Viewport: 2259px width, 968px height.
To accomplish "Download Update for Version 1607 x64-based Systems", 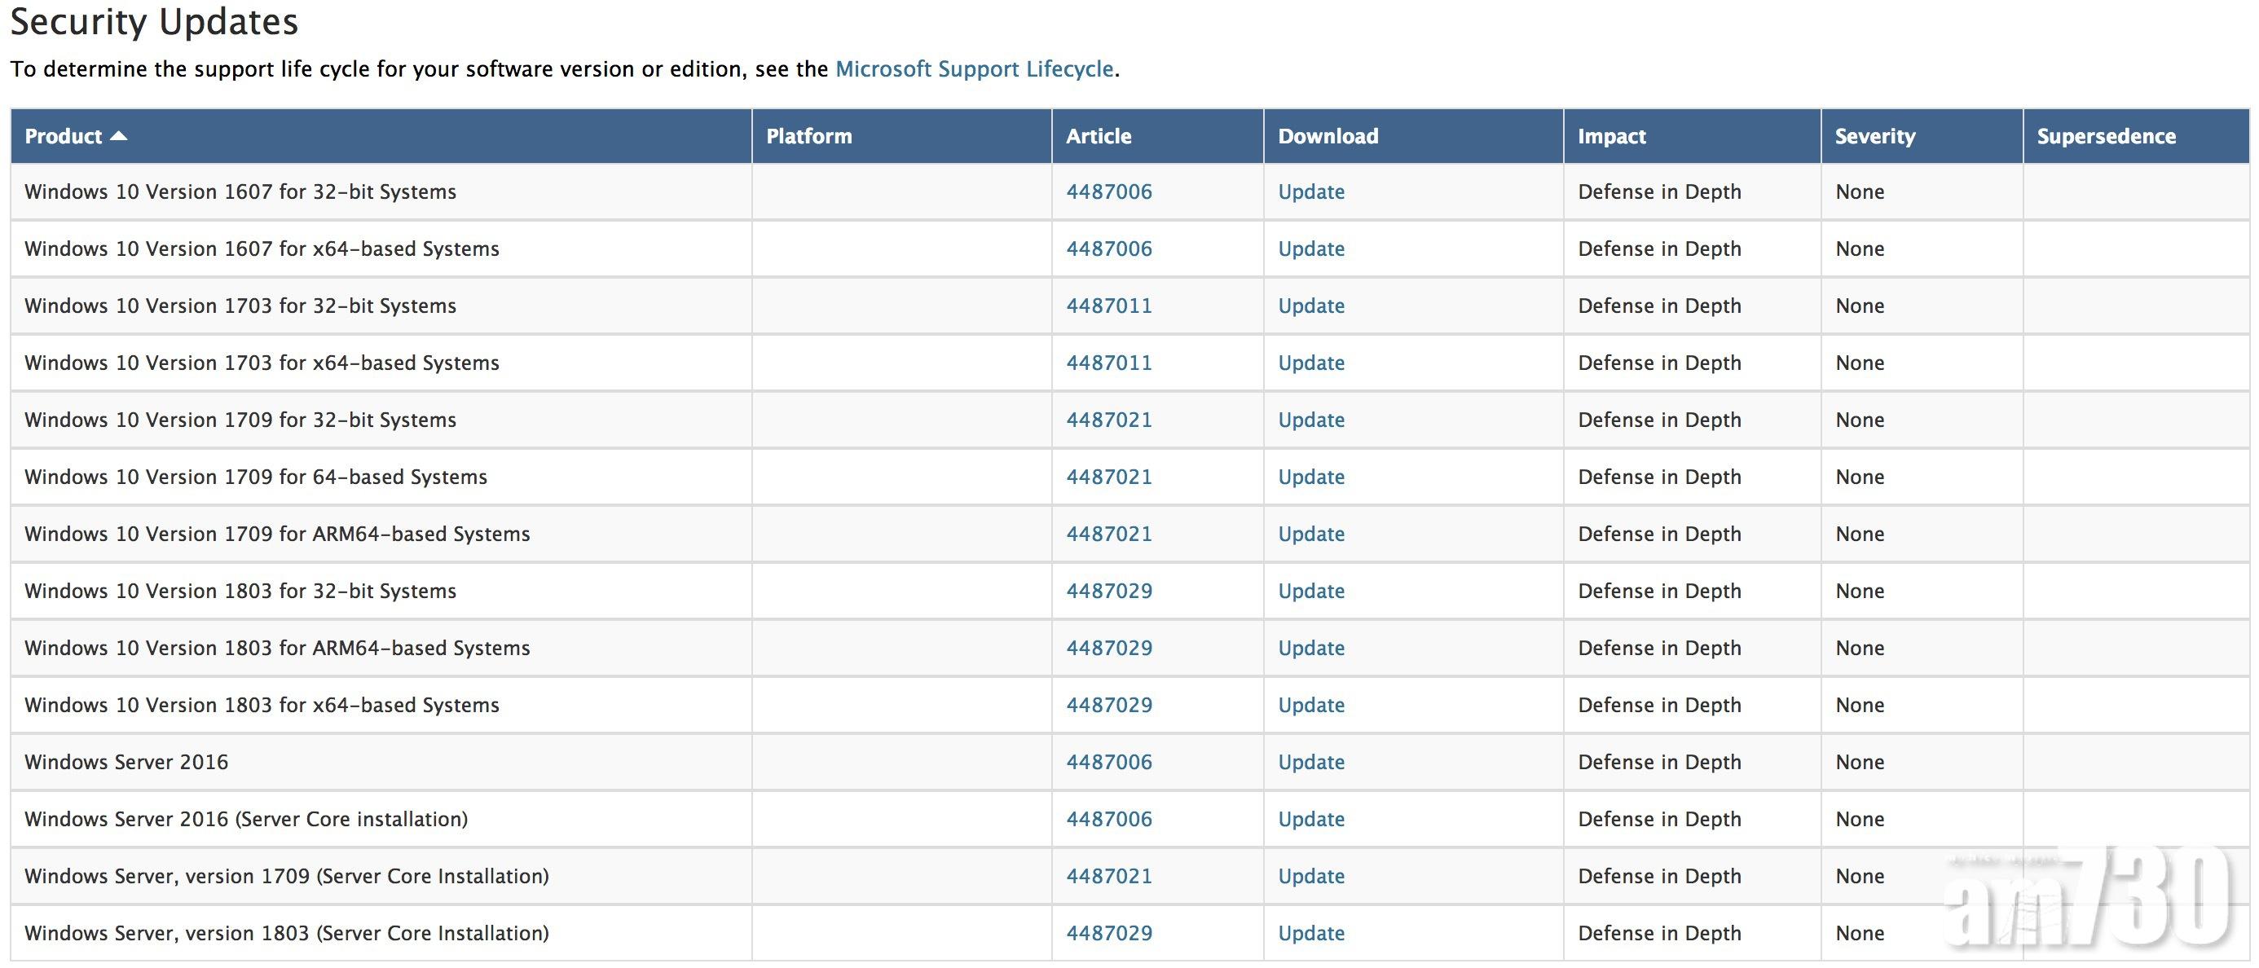I will (1310, 249).
